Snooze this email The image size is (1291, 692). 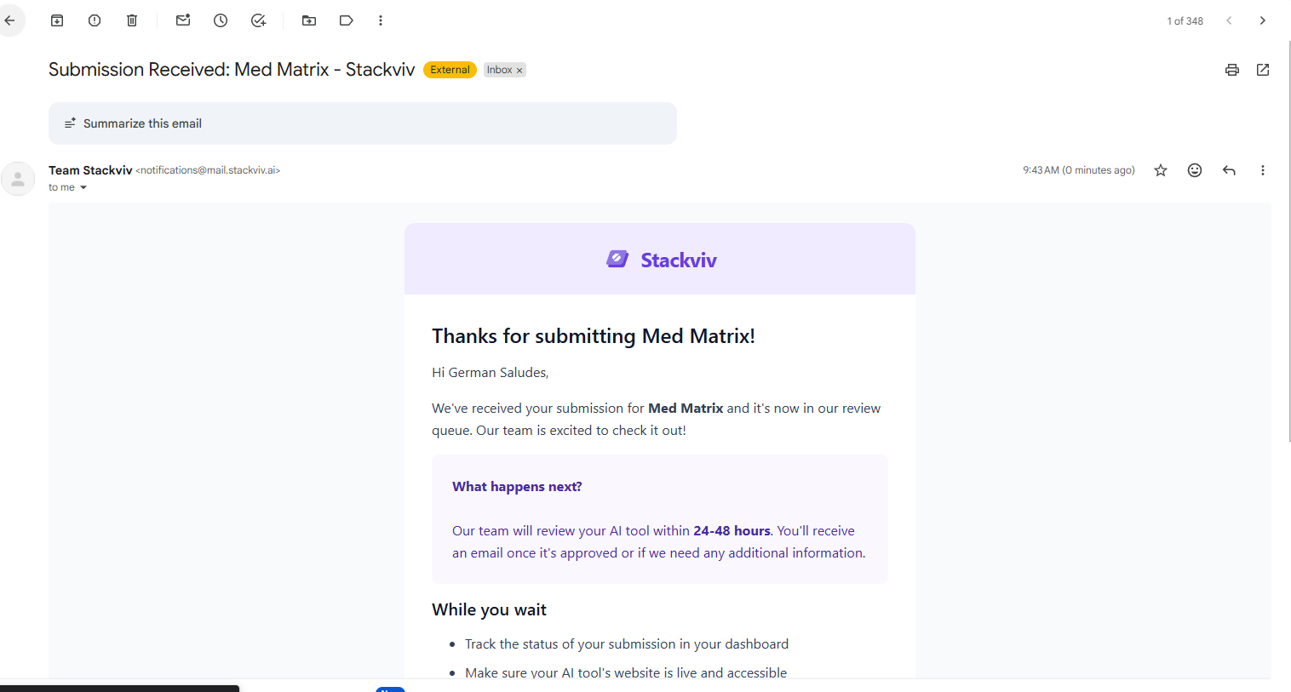(221, 20)
